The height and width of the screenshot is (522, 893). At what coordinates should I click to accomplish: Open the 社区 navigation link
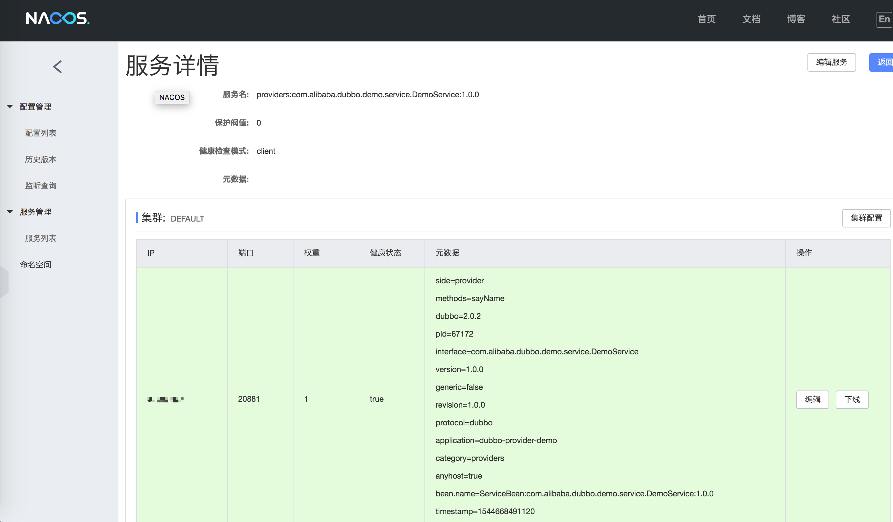point(840,19)
